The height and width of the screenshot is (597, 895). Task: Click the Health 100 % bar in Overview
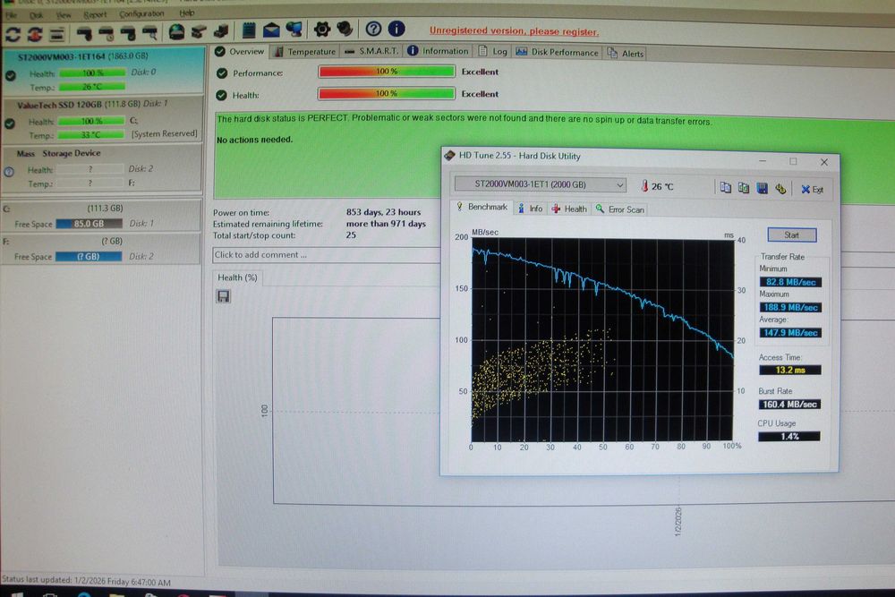coord(387,93)
